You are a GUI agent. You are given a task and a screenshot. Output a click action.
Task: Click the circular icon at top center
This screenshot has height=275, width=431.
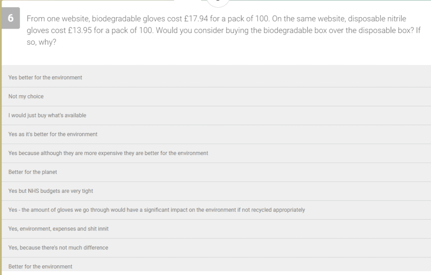(x=218, y=3)
